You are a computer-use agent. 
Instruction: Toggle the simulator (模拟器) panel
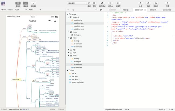18,3
